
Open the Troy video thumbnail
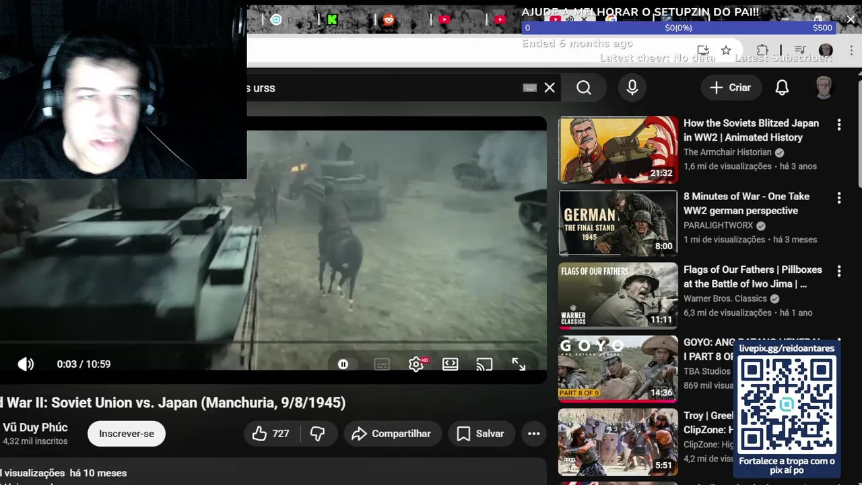coord(618,442)
